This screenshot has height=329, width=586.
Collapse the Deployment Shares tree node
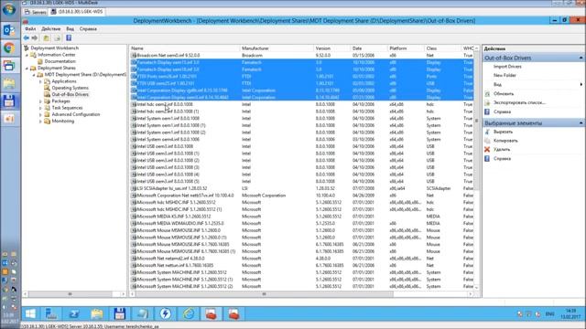[x=27, y=69]
